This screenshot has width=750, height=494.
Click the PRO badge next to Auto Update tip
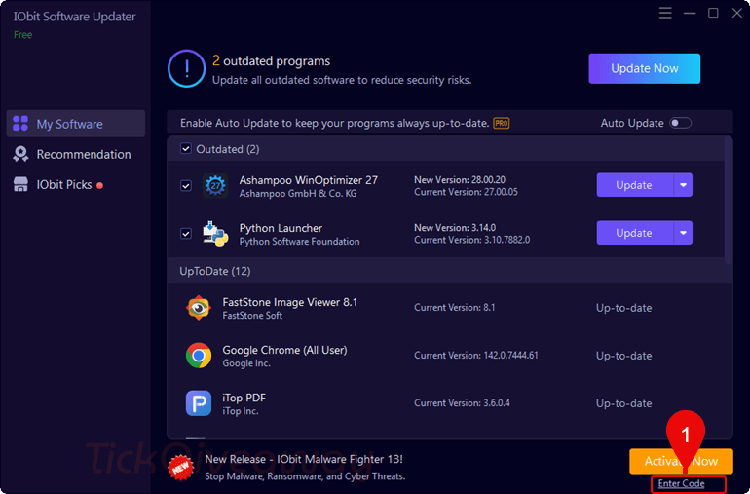coord(502,124)
